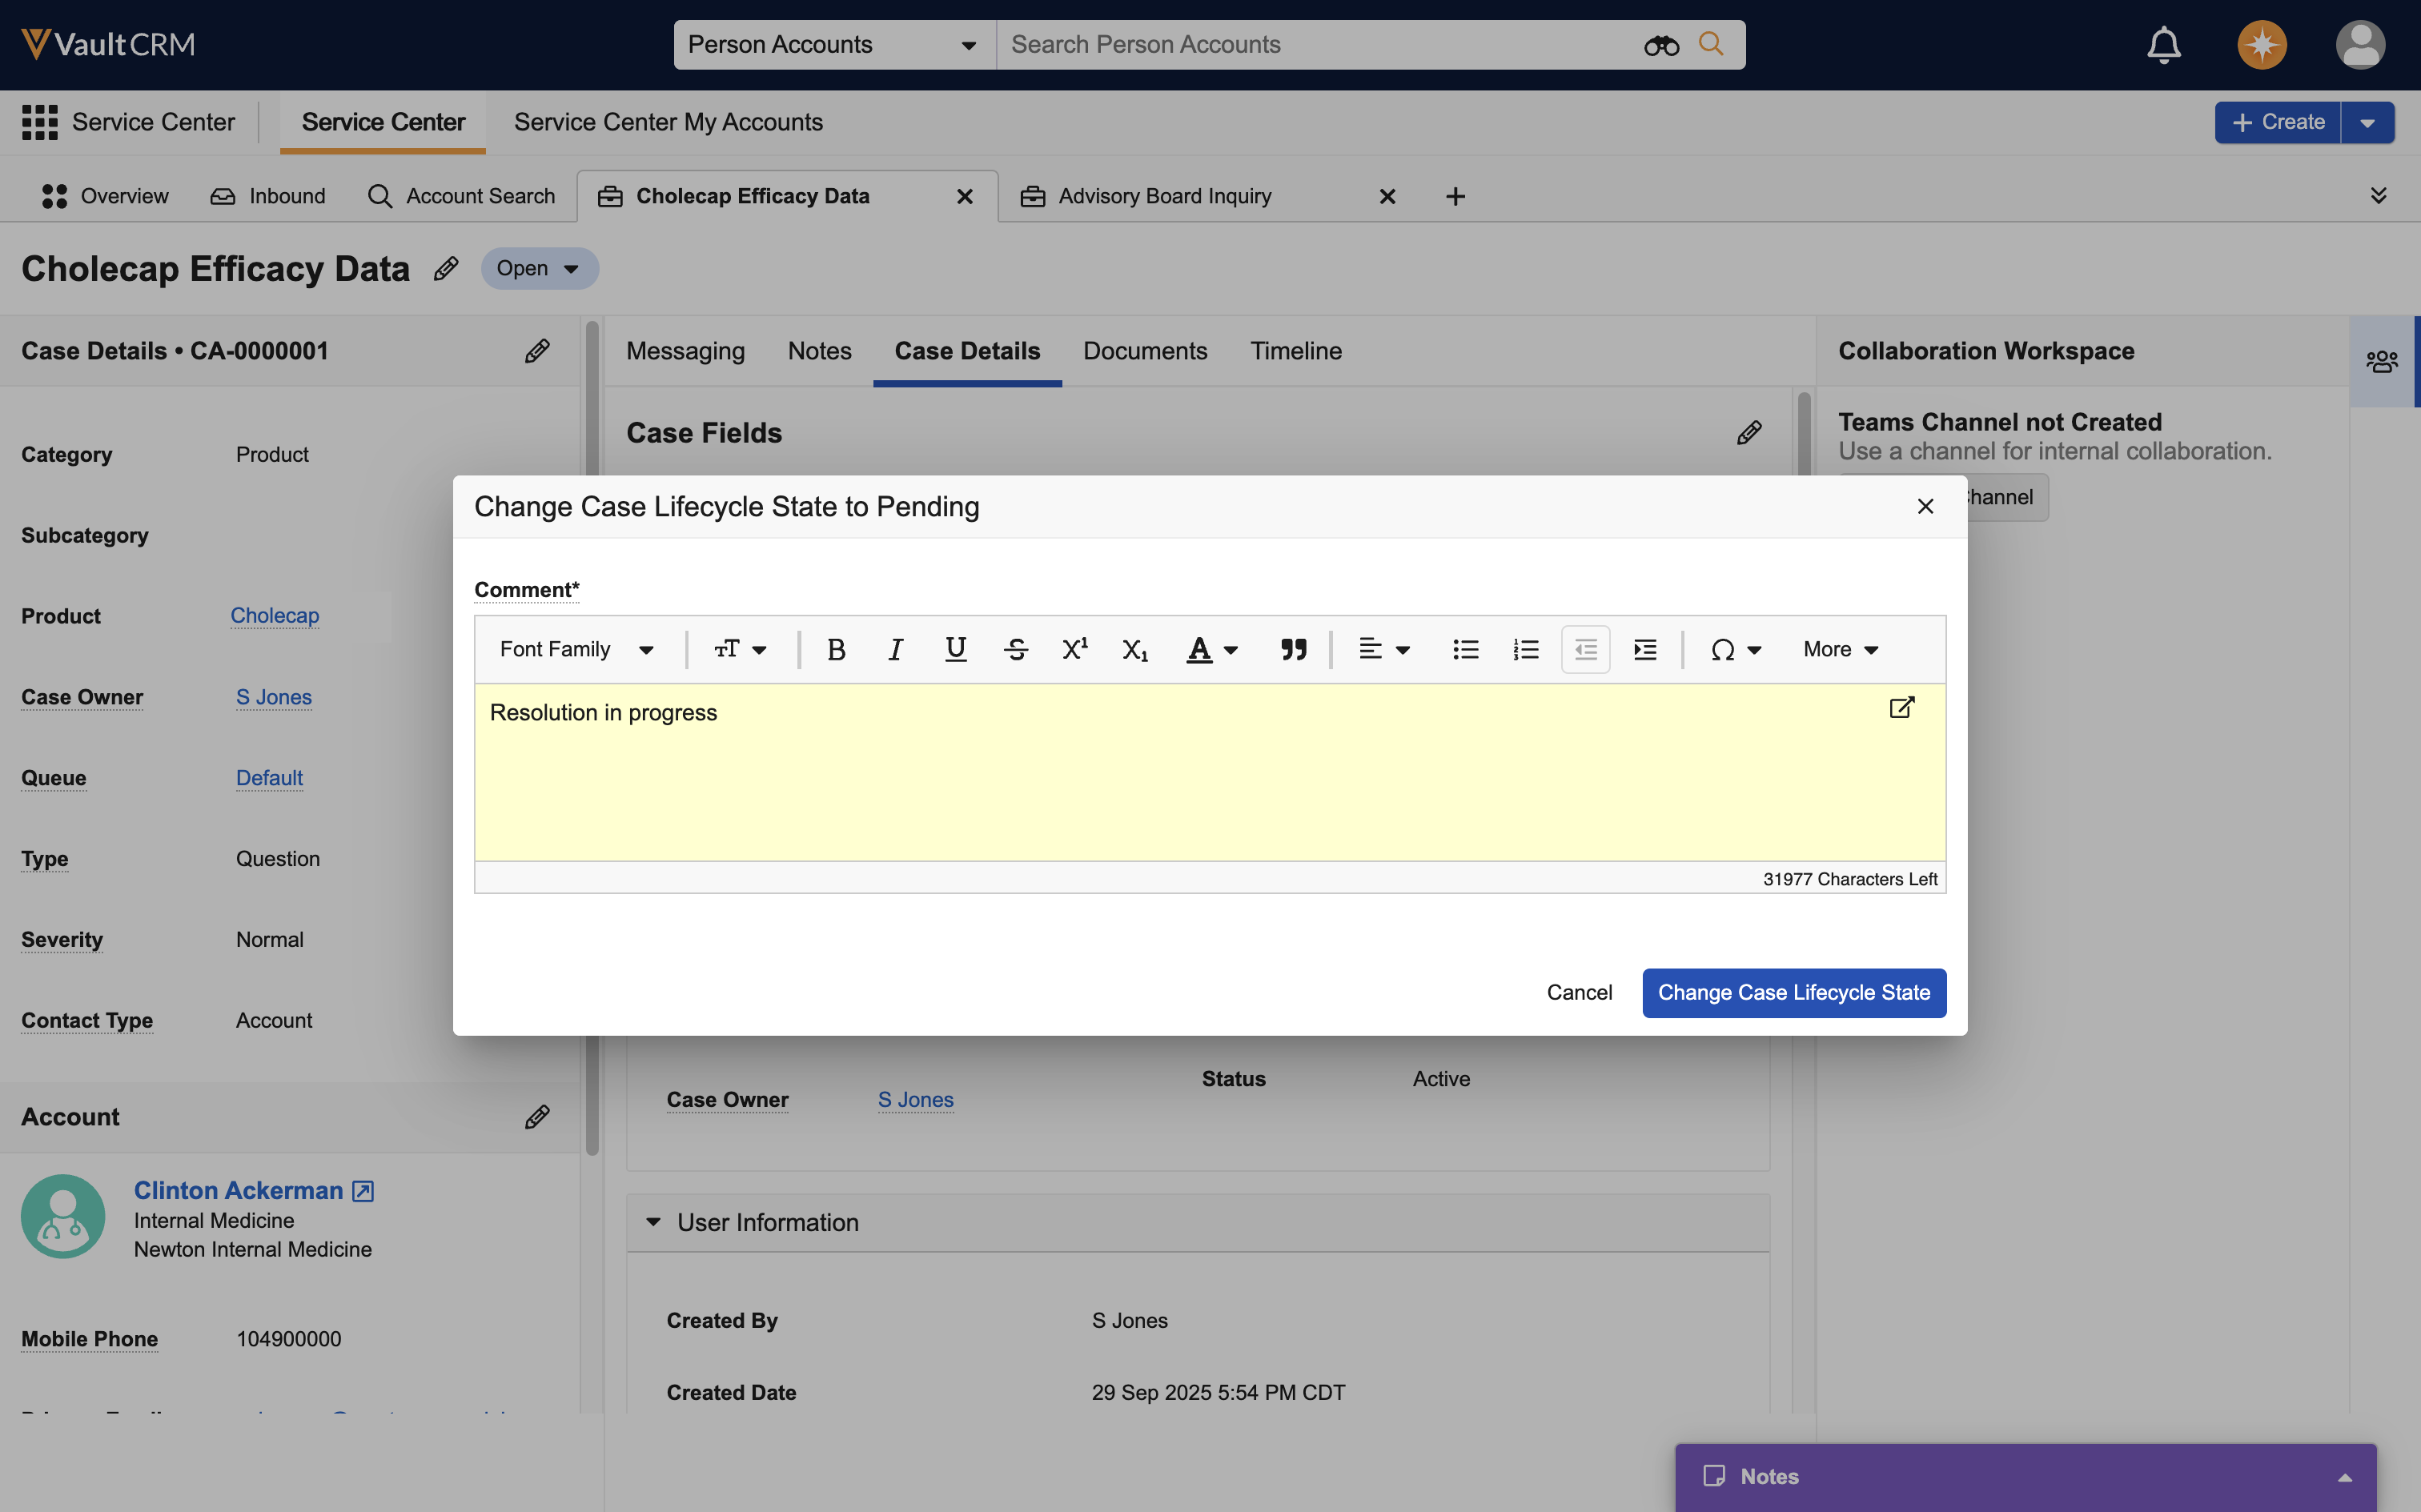The image size is (2421, 1512).
Task: Insert a block quote
Action: pos(1293,650)
